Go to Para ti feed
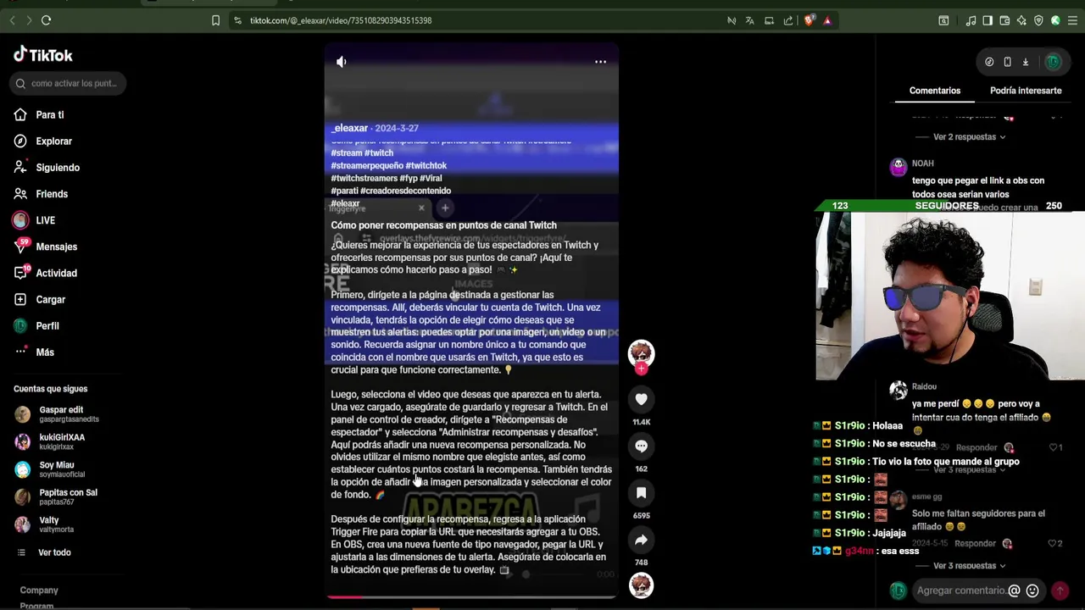Image resolution: width=1085 pixels, height=610 pixels. tap(40, 115)
